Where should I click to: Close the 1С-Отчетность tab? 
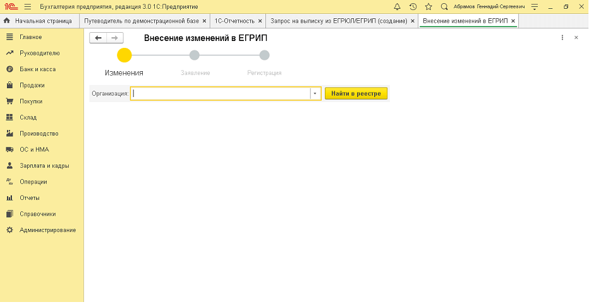(260, 21)
